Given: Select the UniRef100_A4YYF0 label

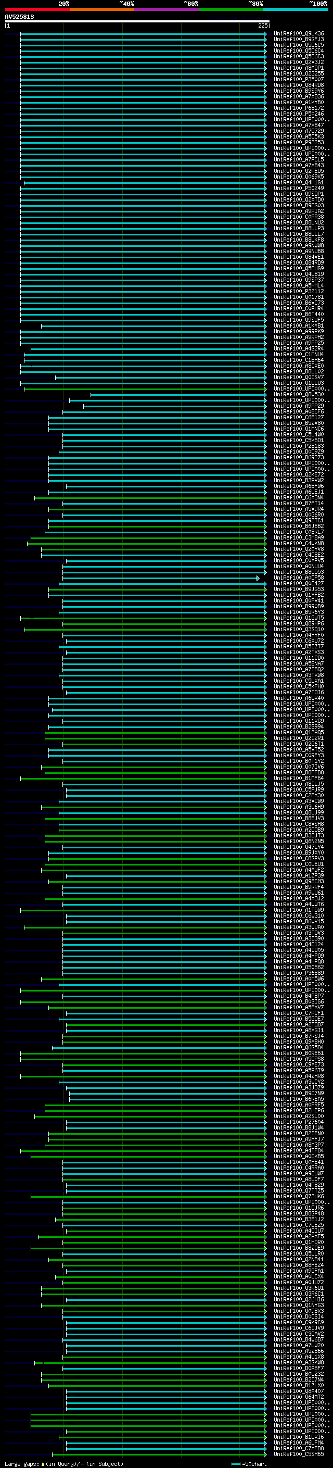Looking at the screenshot, I should tap(299, 635).
